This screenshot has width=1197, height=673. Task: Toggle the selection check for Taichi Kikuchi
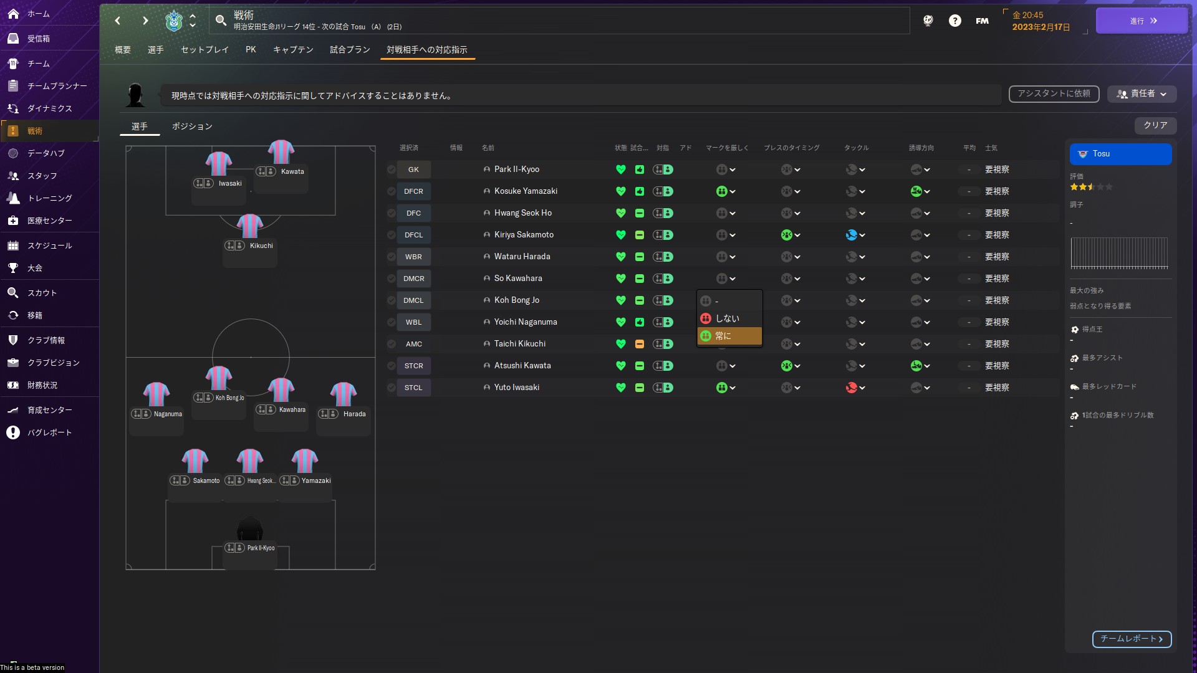click(392, 344)
